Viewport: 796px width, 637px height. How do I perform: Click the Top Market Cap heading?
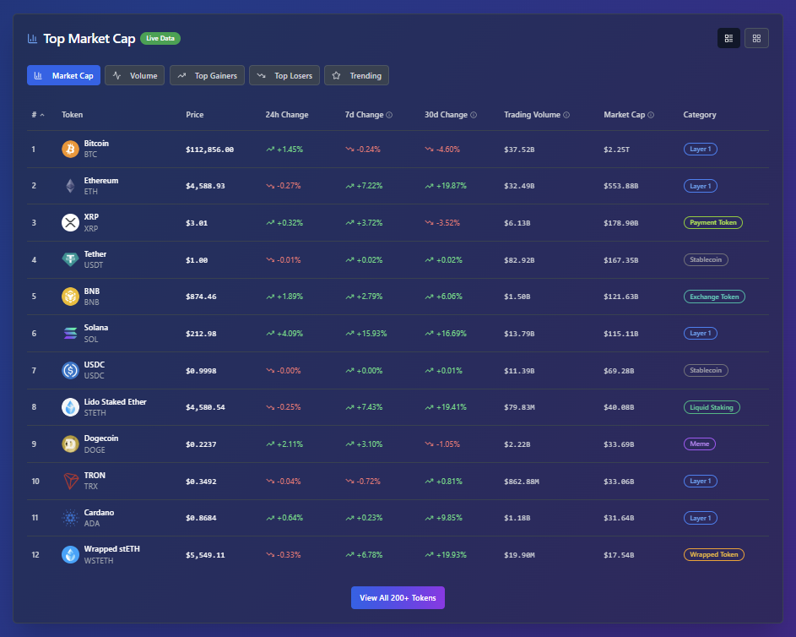coord(89,39)
